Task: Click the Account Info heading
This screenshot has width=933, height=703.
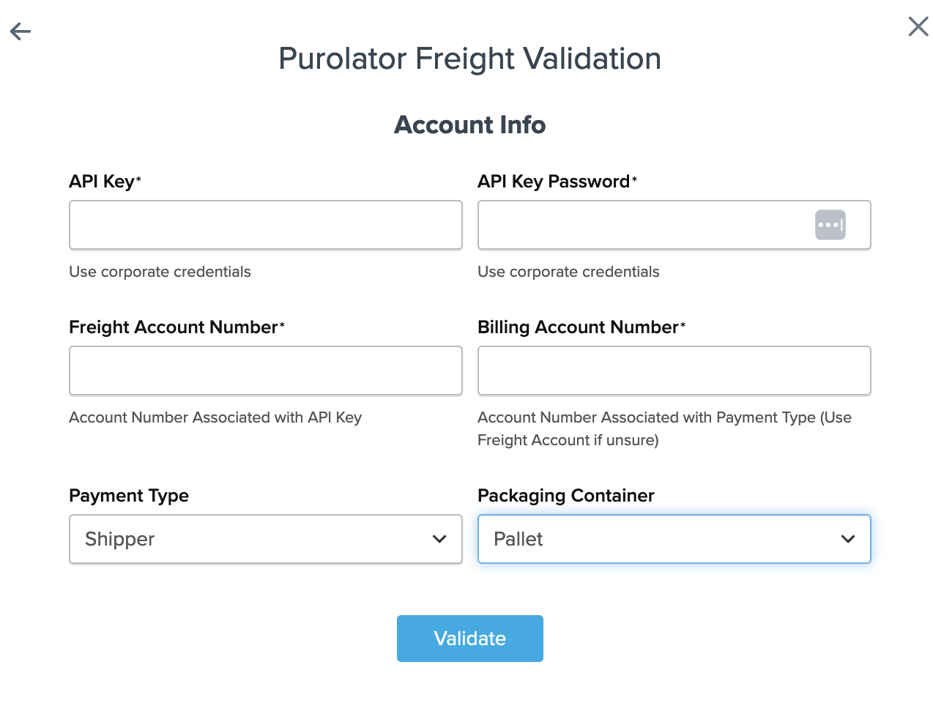Action: coord(469,125)
